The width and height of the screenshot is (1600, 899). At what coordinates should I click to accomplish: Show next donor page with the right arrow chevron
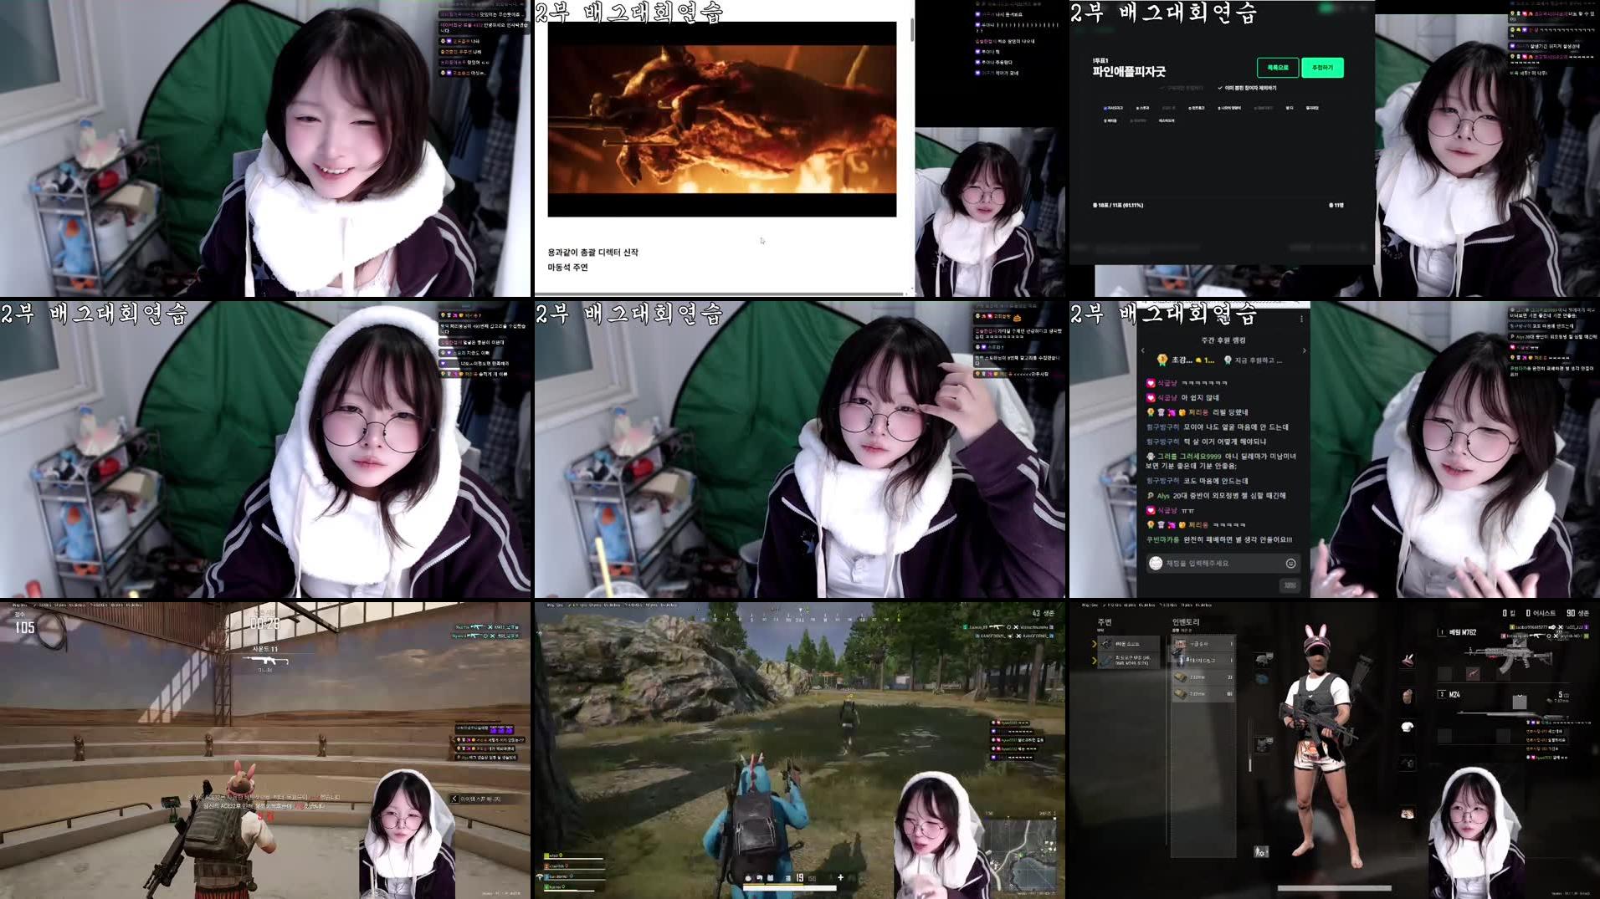coord(1305,350)
